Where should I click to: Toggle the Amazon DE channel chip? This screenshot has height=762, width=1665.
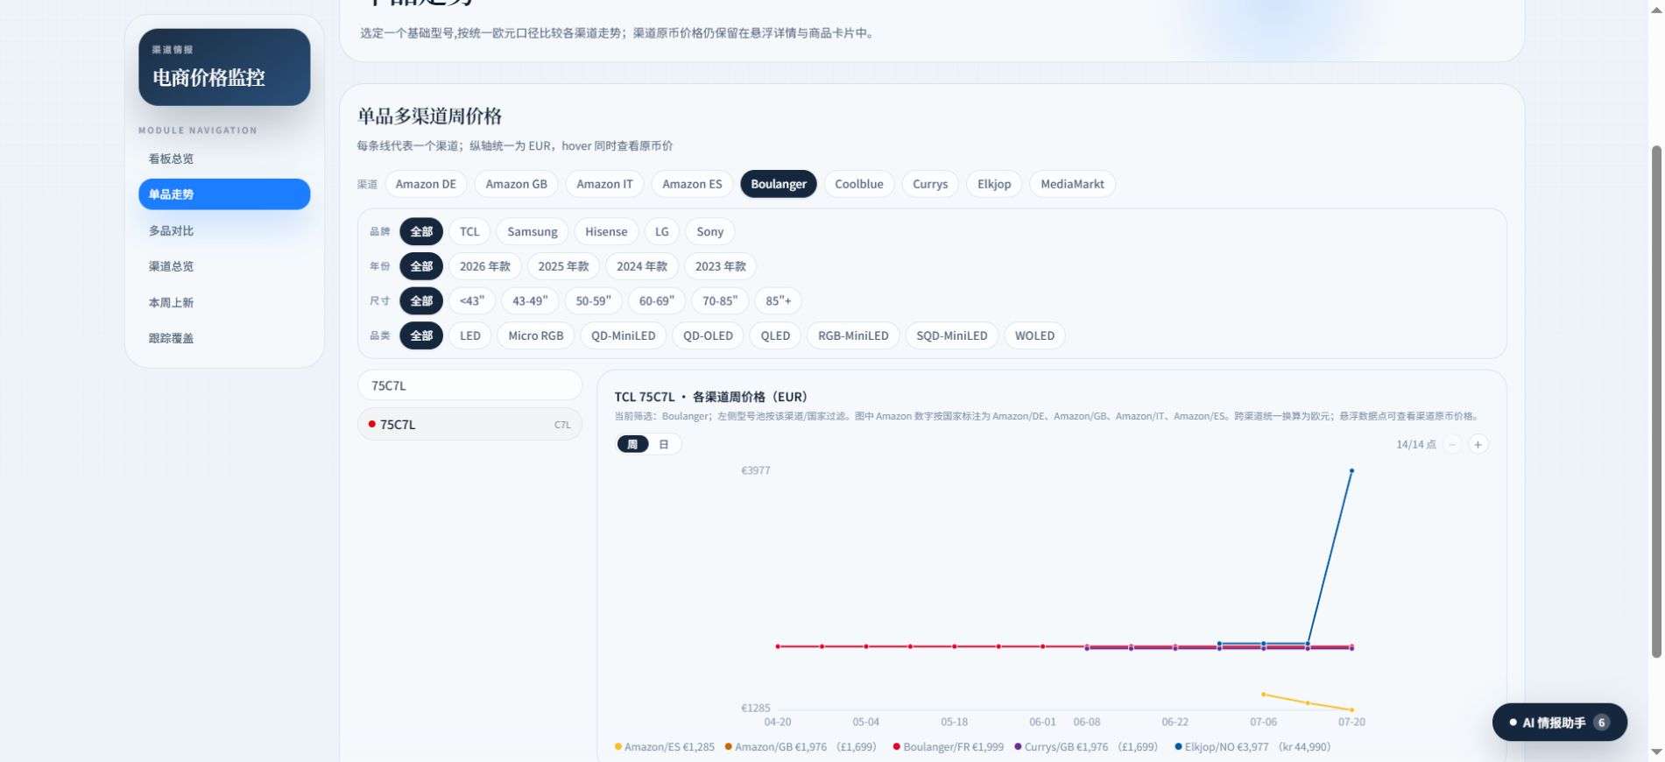426,184
